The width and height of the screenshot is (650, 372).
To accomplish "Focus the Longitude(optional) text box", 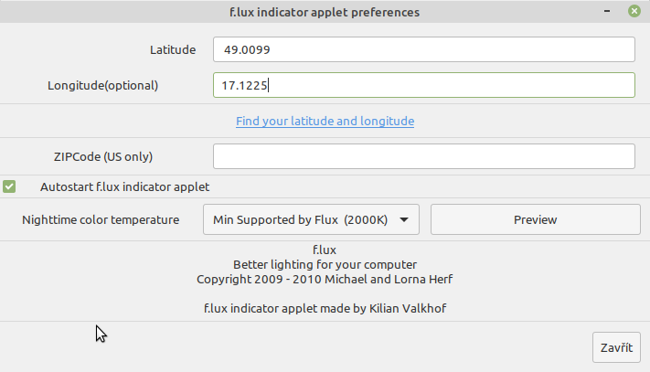I will [x=423, y=85].
